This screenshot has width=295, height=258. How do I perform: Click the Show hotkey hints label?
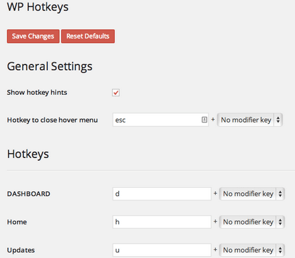(x=37, y=92)
